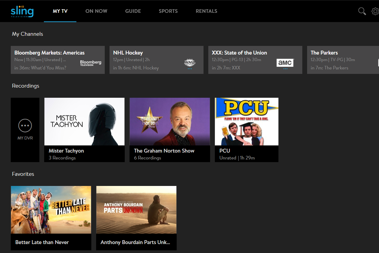The height and width of the screenshot is (253, 379).
Task: Click the PCU title below the poster
Action: [225, 151]
